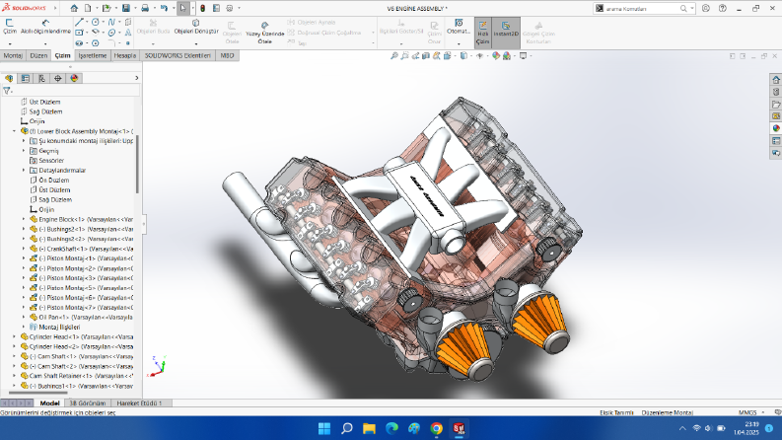Switch to the İşaretleme ribbon tab

coord(93,55)
